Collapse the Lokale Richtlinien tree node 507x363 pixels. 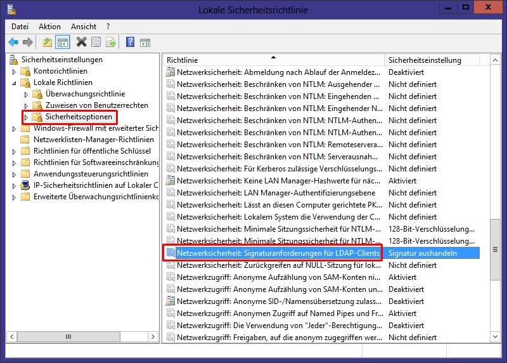pos(14,83)
